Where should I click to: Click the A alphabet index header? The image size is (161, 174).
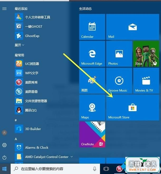pos(16,139)
